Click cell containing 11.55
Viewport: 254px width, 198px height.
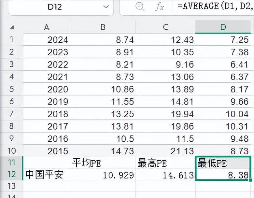[x=103, y=101]
